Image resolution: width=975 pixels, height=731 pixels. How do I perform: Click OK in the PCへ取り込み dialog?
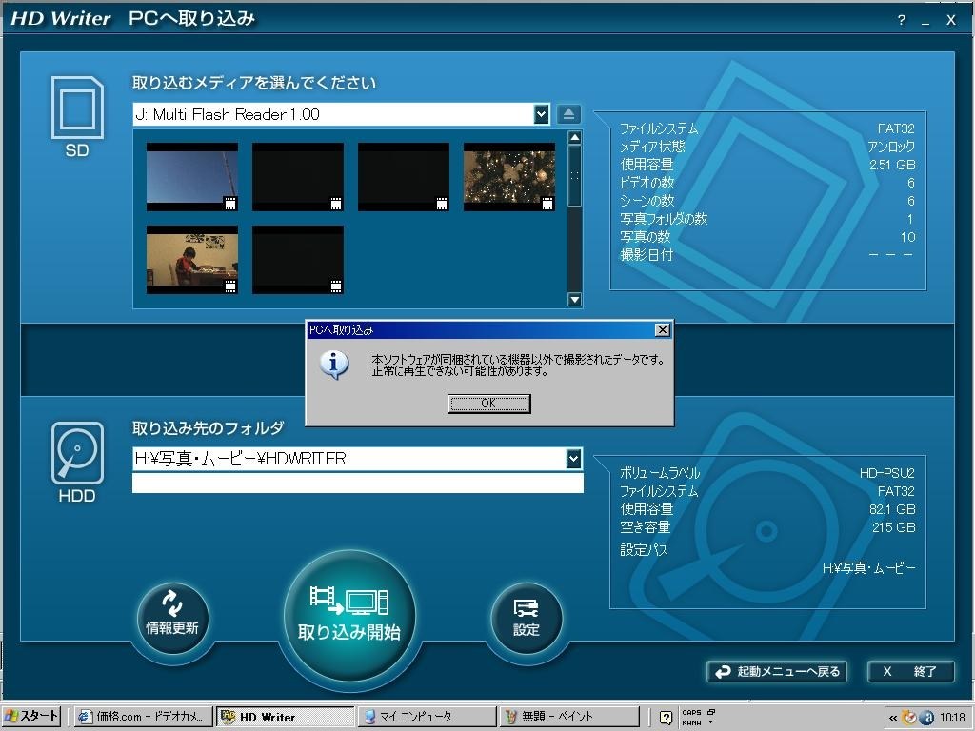point(488,404)
